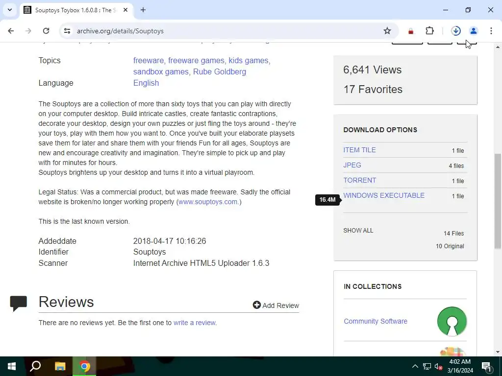502x376 pixels.
Task: Open the Extensions puzzle menu
Action: coord(429,31)
